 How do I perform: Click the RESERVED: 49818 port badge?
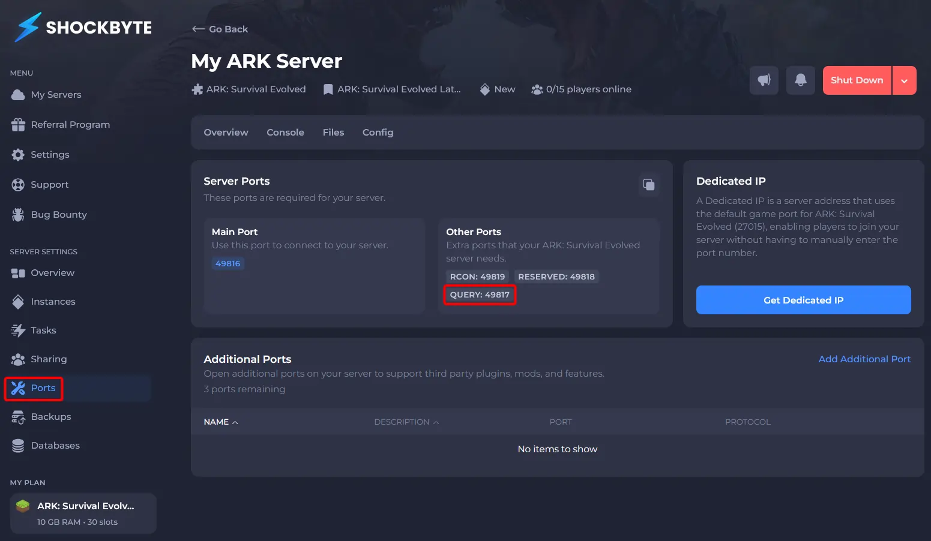[x=556, y=276]
